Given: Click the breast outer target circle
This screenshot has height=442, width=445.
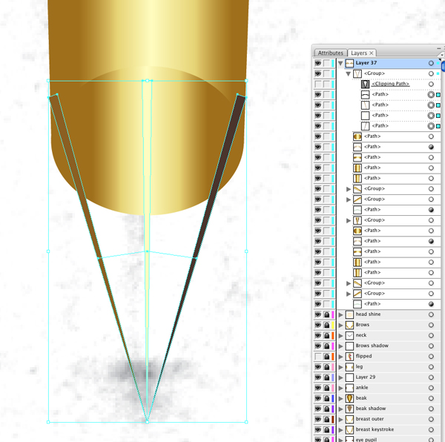Looking at the screenshot, I should point(431,419).
